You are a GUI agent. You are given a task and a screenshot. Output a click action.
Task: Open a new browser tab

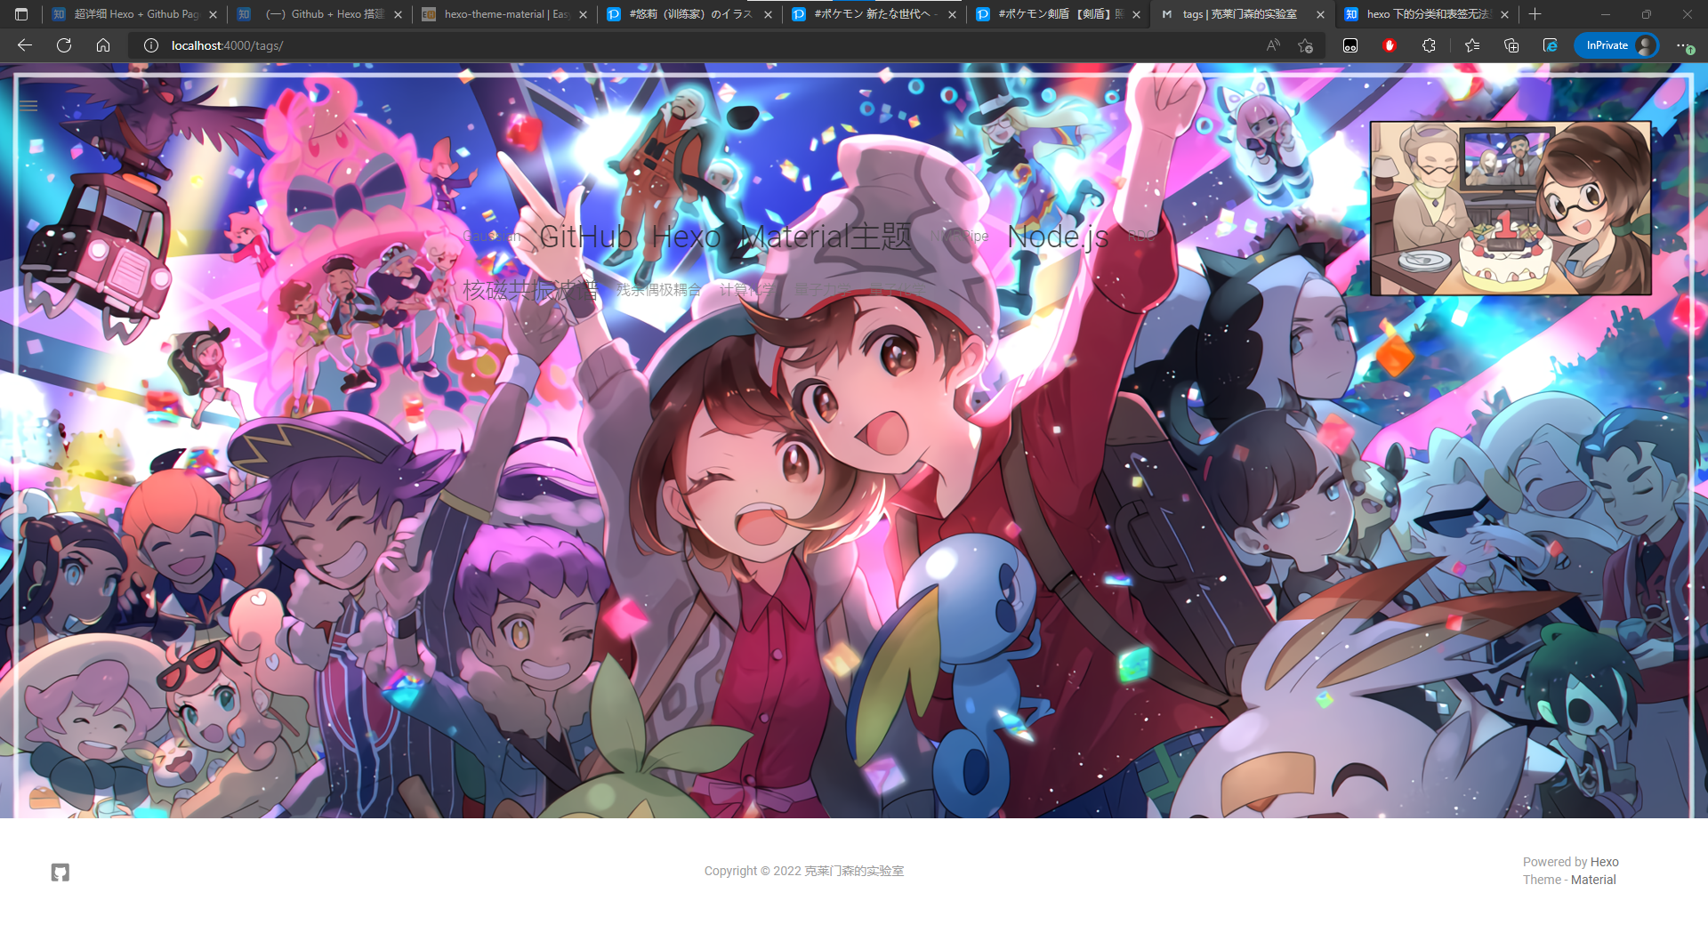click(x=1535, y=14)
